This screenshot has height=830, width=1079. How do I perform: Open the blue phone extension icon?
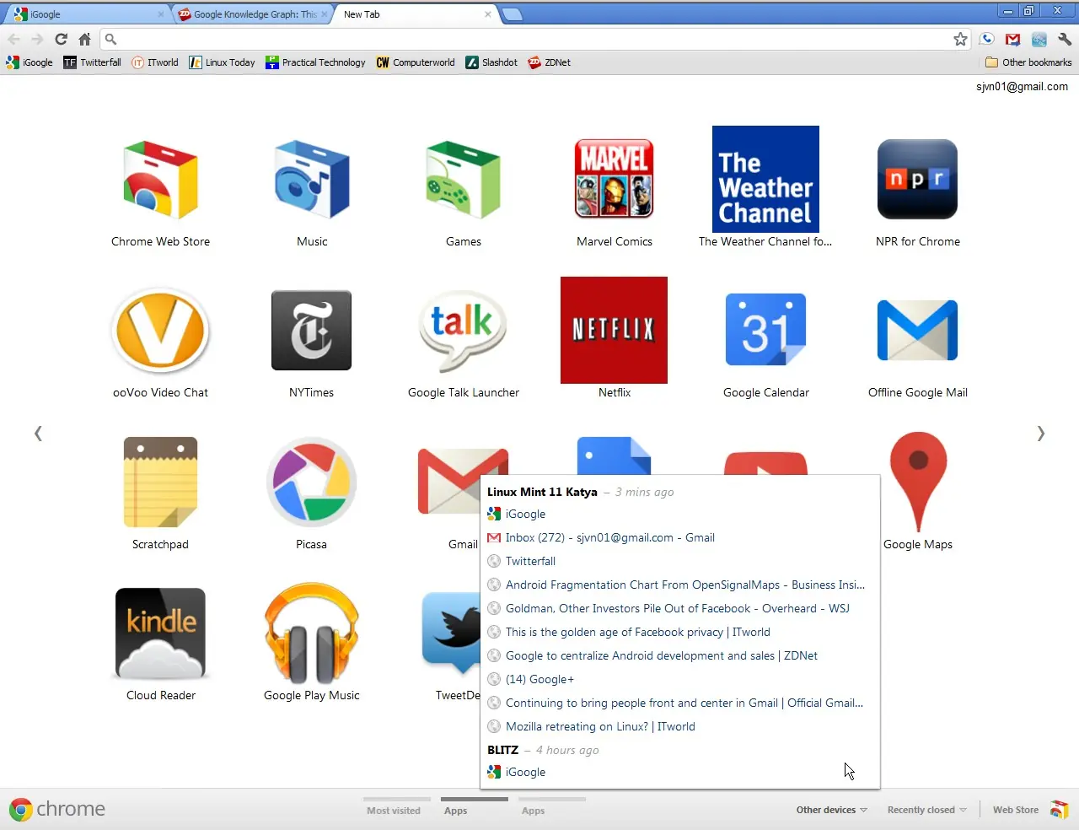point(987,39)
